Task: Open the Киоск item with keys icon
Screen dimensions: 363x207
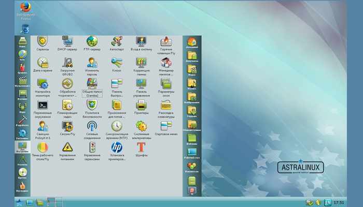Action: (x=117, y=65)
